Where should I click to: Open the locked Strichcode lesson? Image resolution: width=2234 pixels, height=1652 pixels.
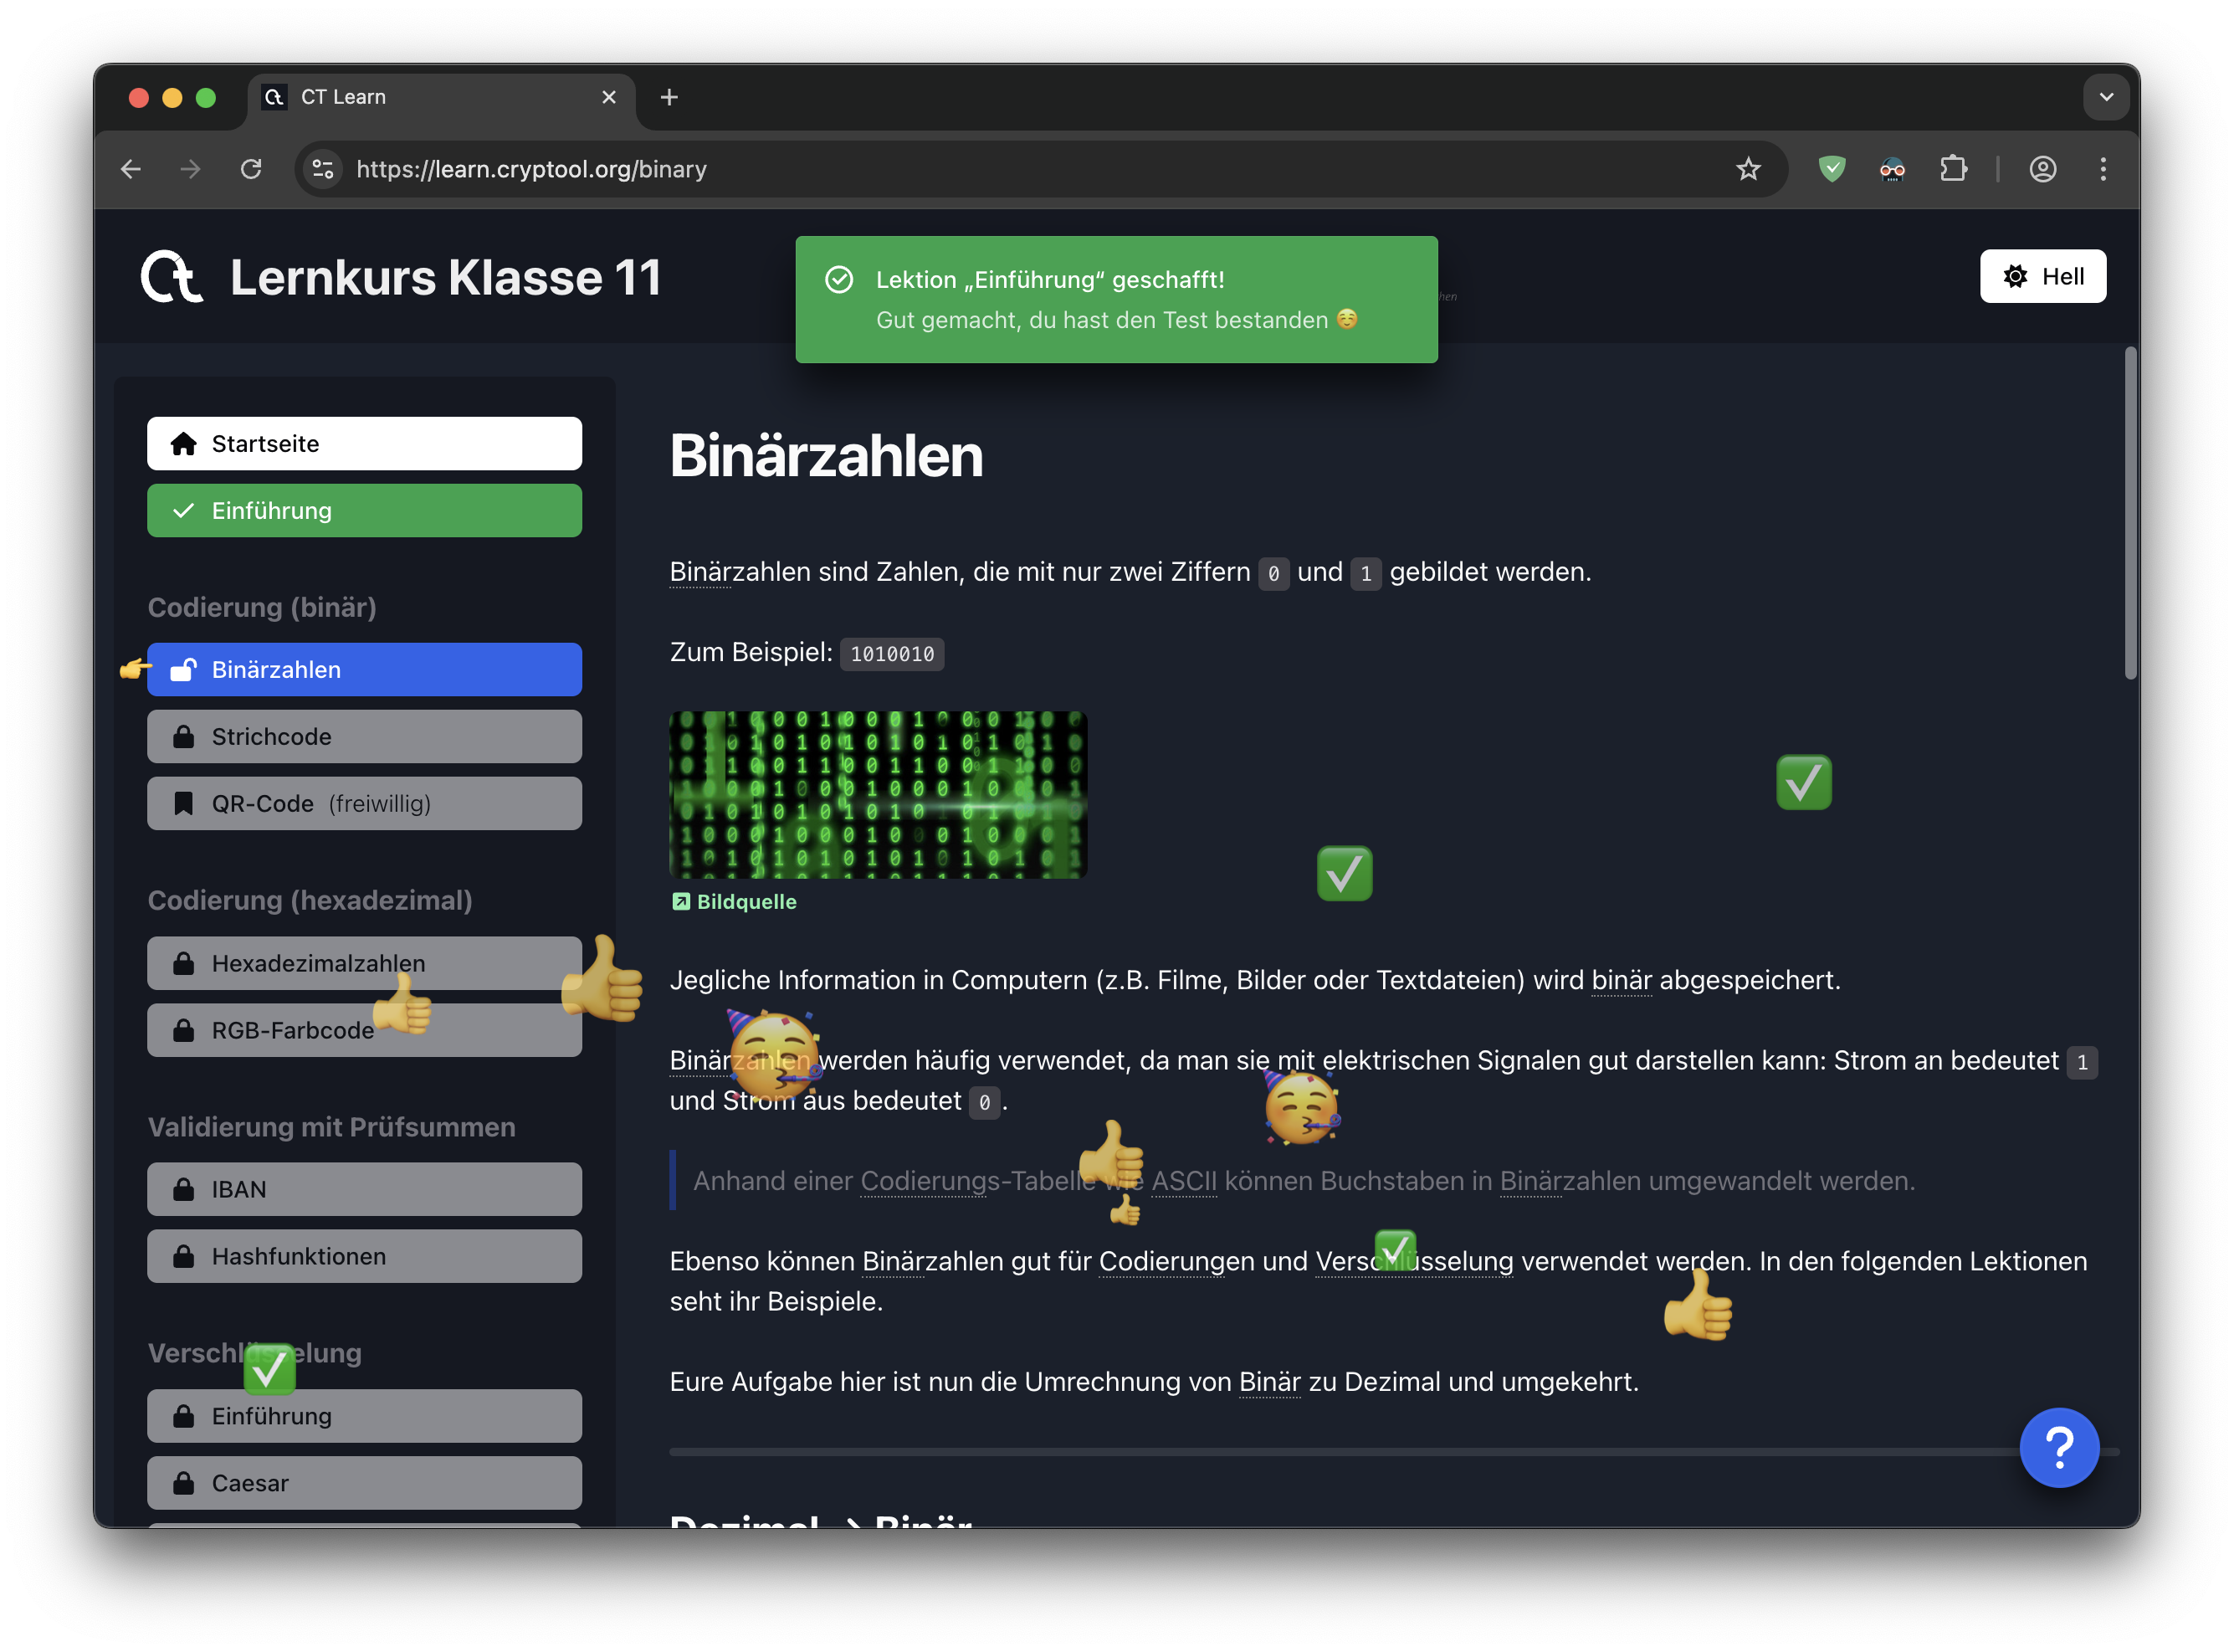[364, 737]
